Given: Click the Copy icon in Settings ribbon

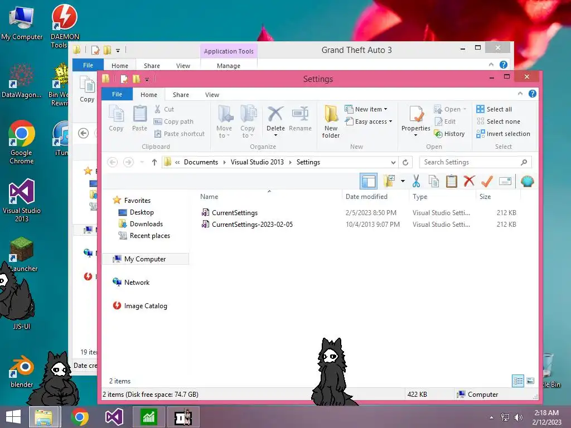Looking at the screenshot, I should pyautogui.click(x=116, y=118).
